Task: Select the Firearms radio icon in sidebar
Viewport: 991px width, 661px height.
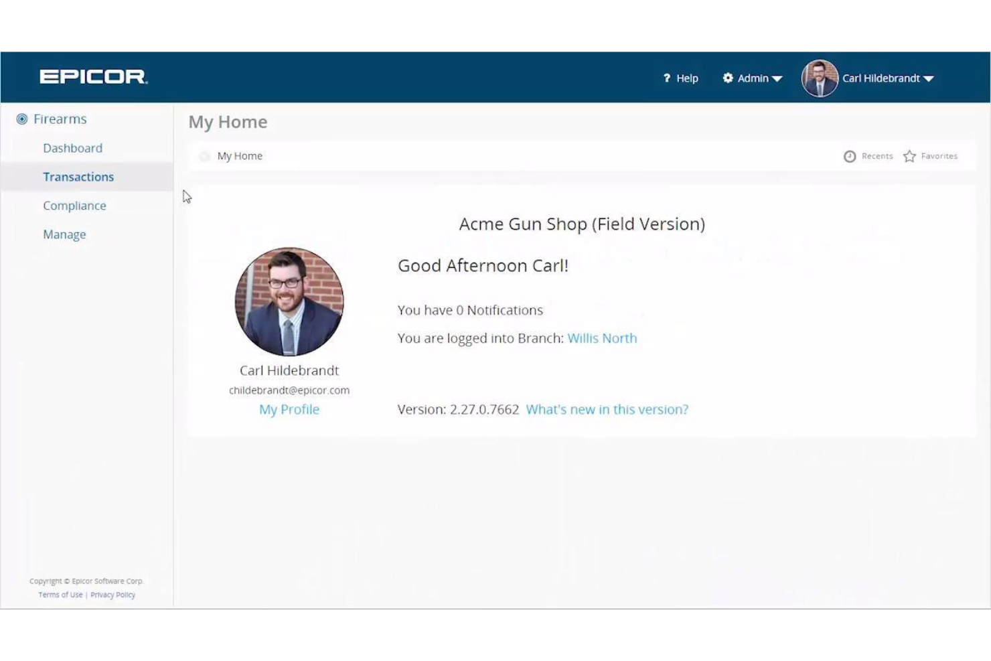Action: (x=22, y=119)
